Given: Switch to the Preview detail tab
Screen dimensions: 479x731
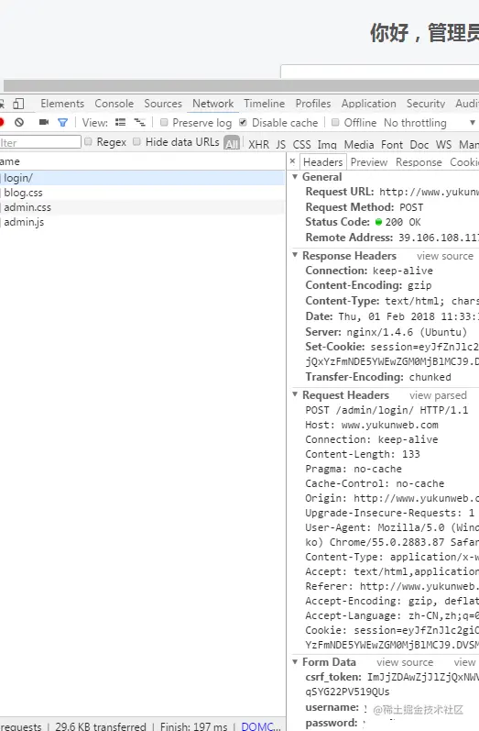Looking at the screenshot, I should [x=369, y=161].
